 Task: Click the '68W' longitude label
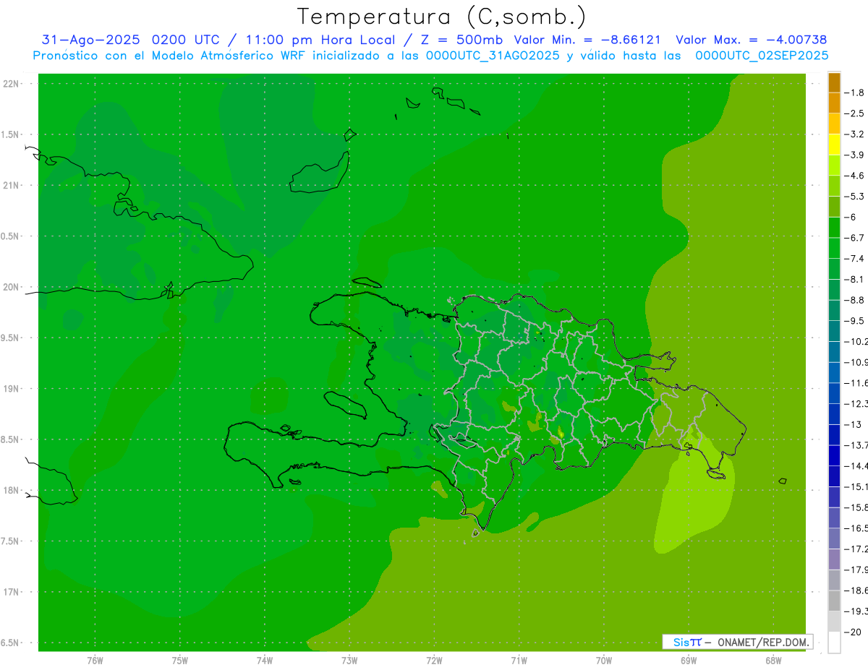tap(773, 661)
